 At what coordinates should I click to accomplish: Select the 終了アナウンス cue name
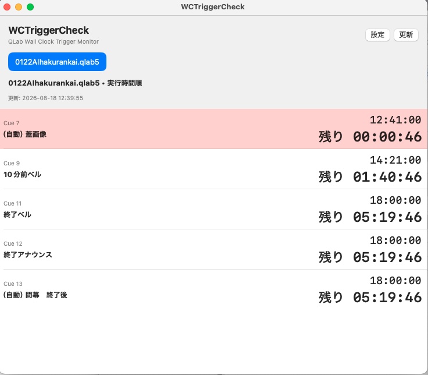pos(28,254)
